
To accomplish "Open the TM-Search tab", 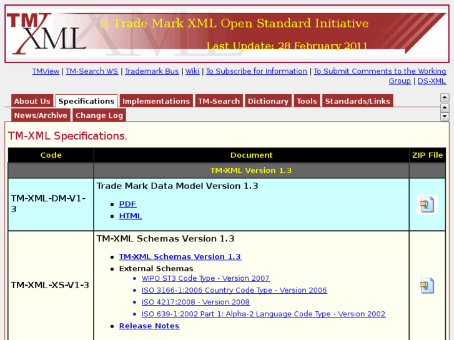I will click(x=219, y=101).
